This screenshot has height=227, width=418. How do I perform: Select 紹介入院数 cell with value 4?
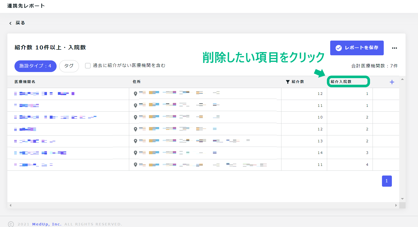tap(350, 165)
